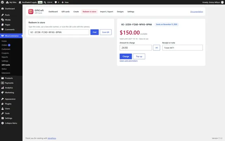Focus the gift card code input
The height and width of the screenshot is (141, 225).
coord(59,32)
